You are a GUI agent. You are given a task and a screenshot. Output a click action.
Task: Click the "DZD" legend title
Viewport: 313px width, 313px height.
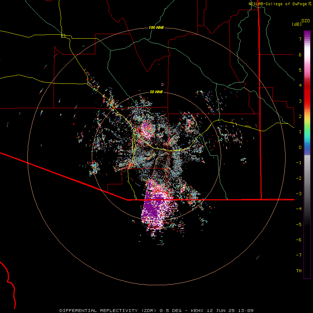306,21
